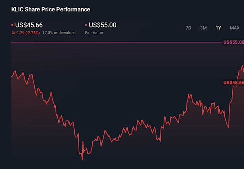Open the Fair Value label

click(x=94, y=33)
